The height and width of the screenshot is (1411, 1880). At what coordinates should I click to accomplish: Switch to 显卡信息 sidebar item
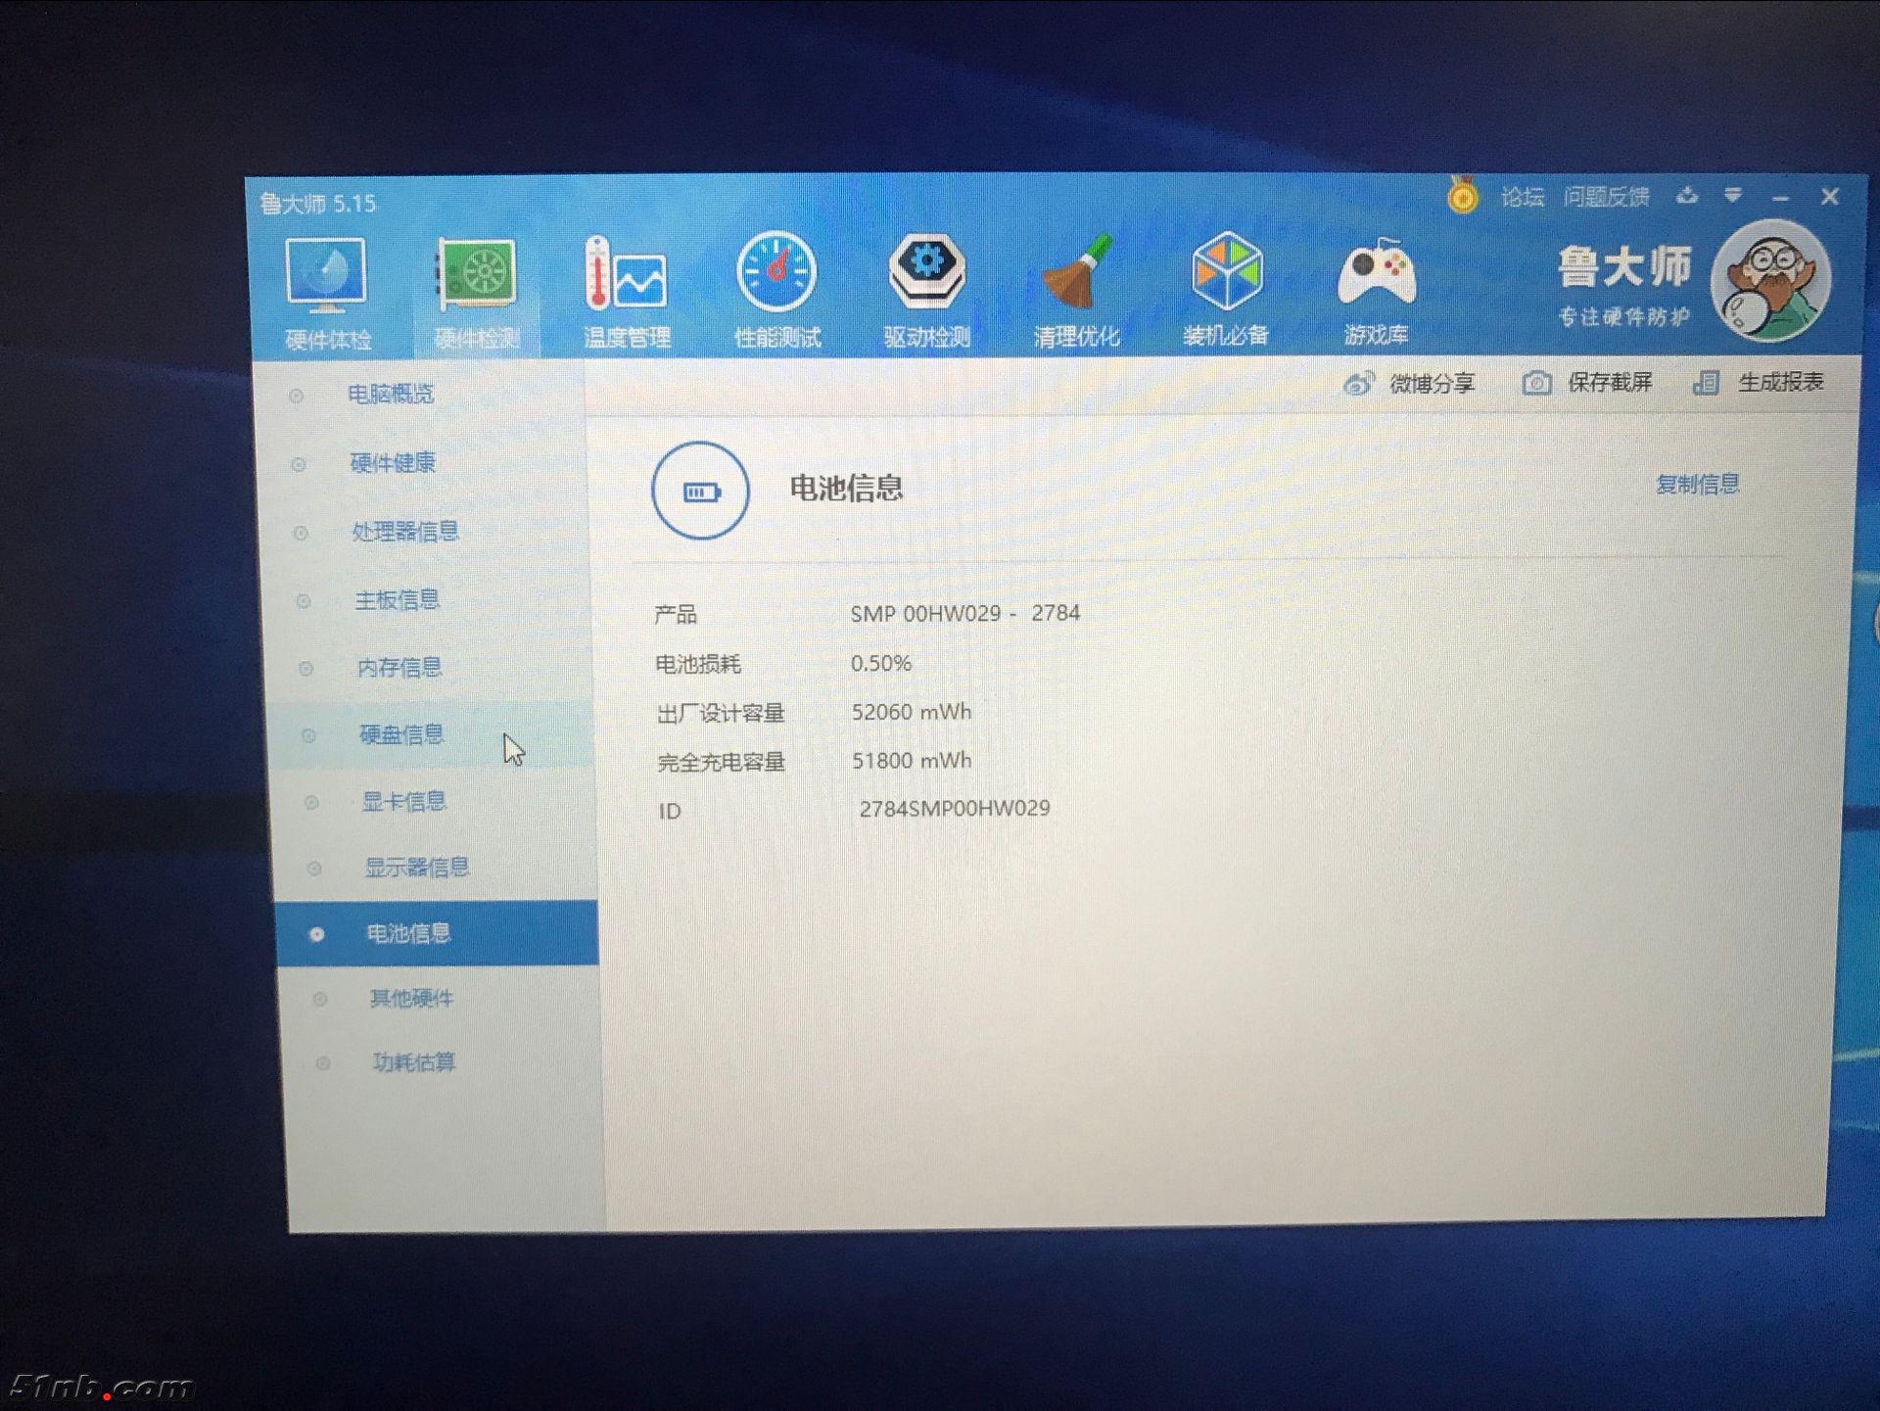[x=403, y=802]
